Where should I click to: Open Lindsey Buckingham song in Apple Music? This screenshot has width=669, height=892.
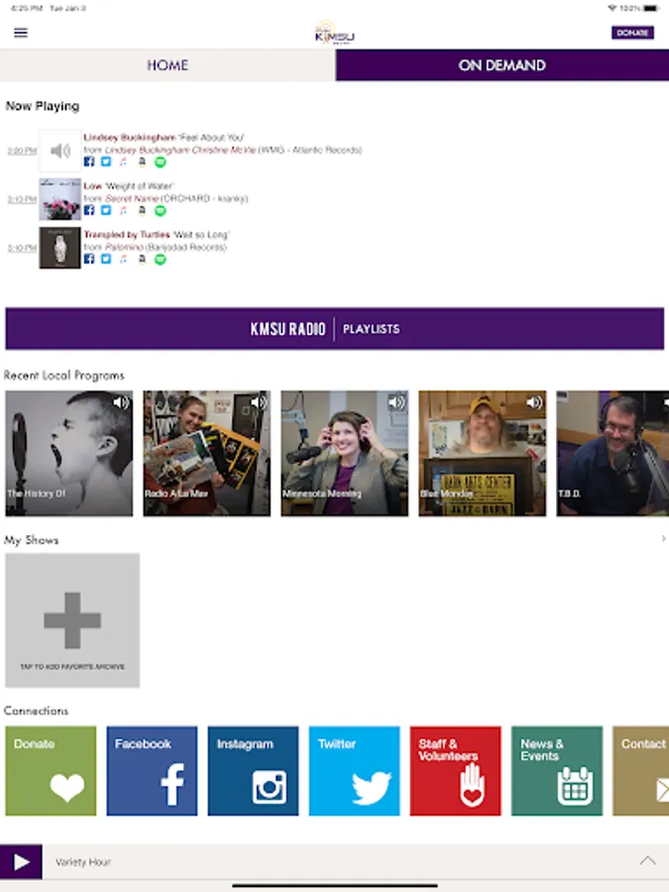(x=124, y=162)
